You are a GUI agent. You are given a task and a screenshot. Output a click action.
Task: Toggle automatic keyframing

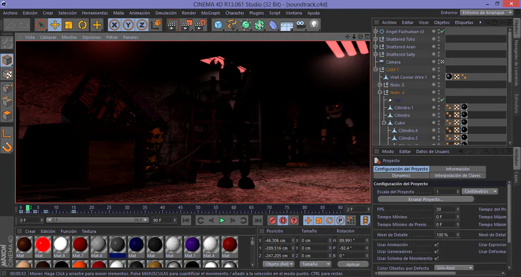283,220
